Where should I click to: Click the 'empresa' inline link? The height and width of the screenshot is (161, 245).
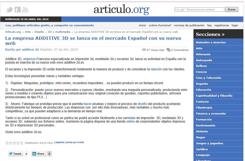(29, 59)
